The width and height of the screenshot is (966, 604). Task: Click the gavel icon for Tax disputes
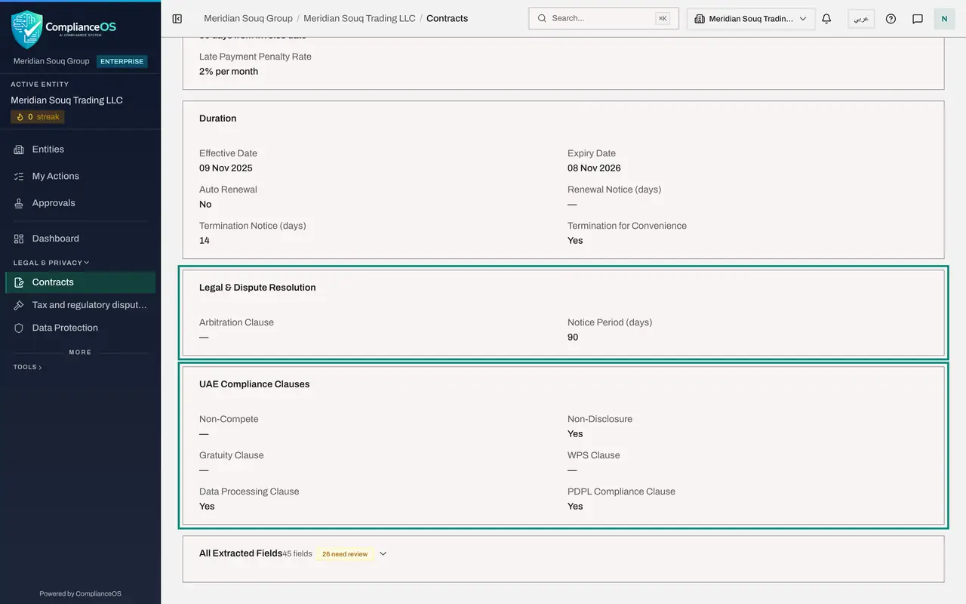(x=19, y=305)
